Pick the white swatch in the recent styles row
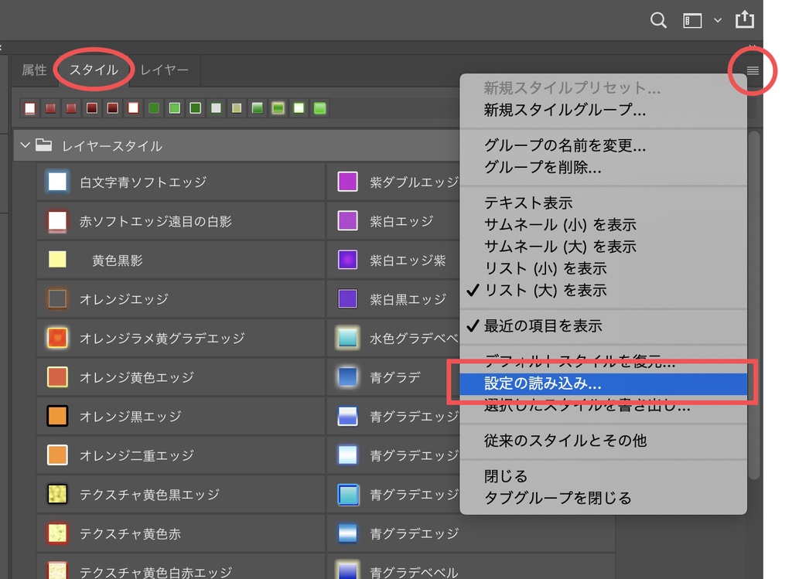Screen dimensions: 792x579 29,108
